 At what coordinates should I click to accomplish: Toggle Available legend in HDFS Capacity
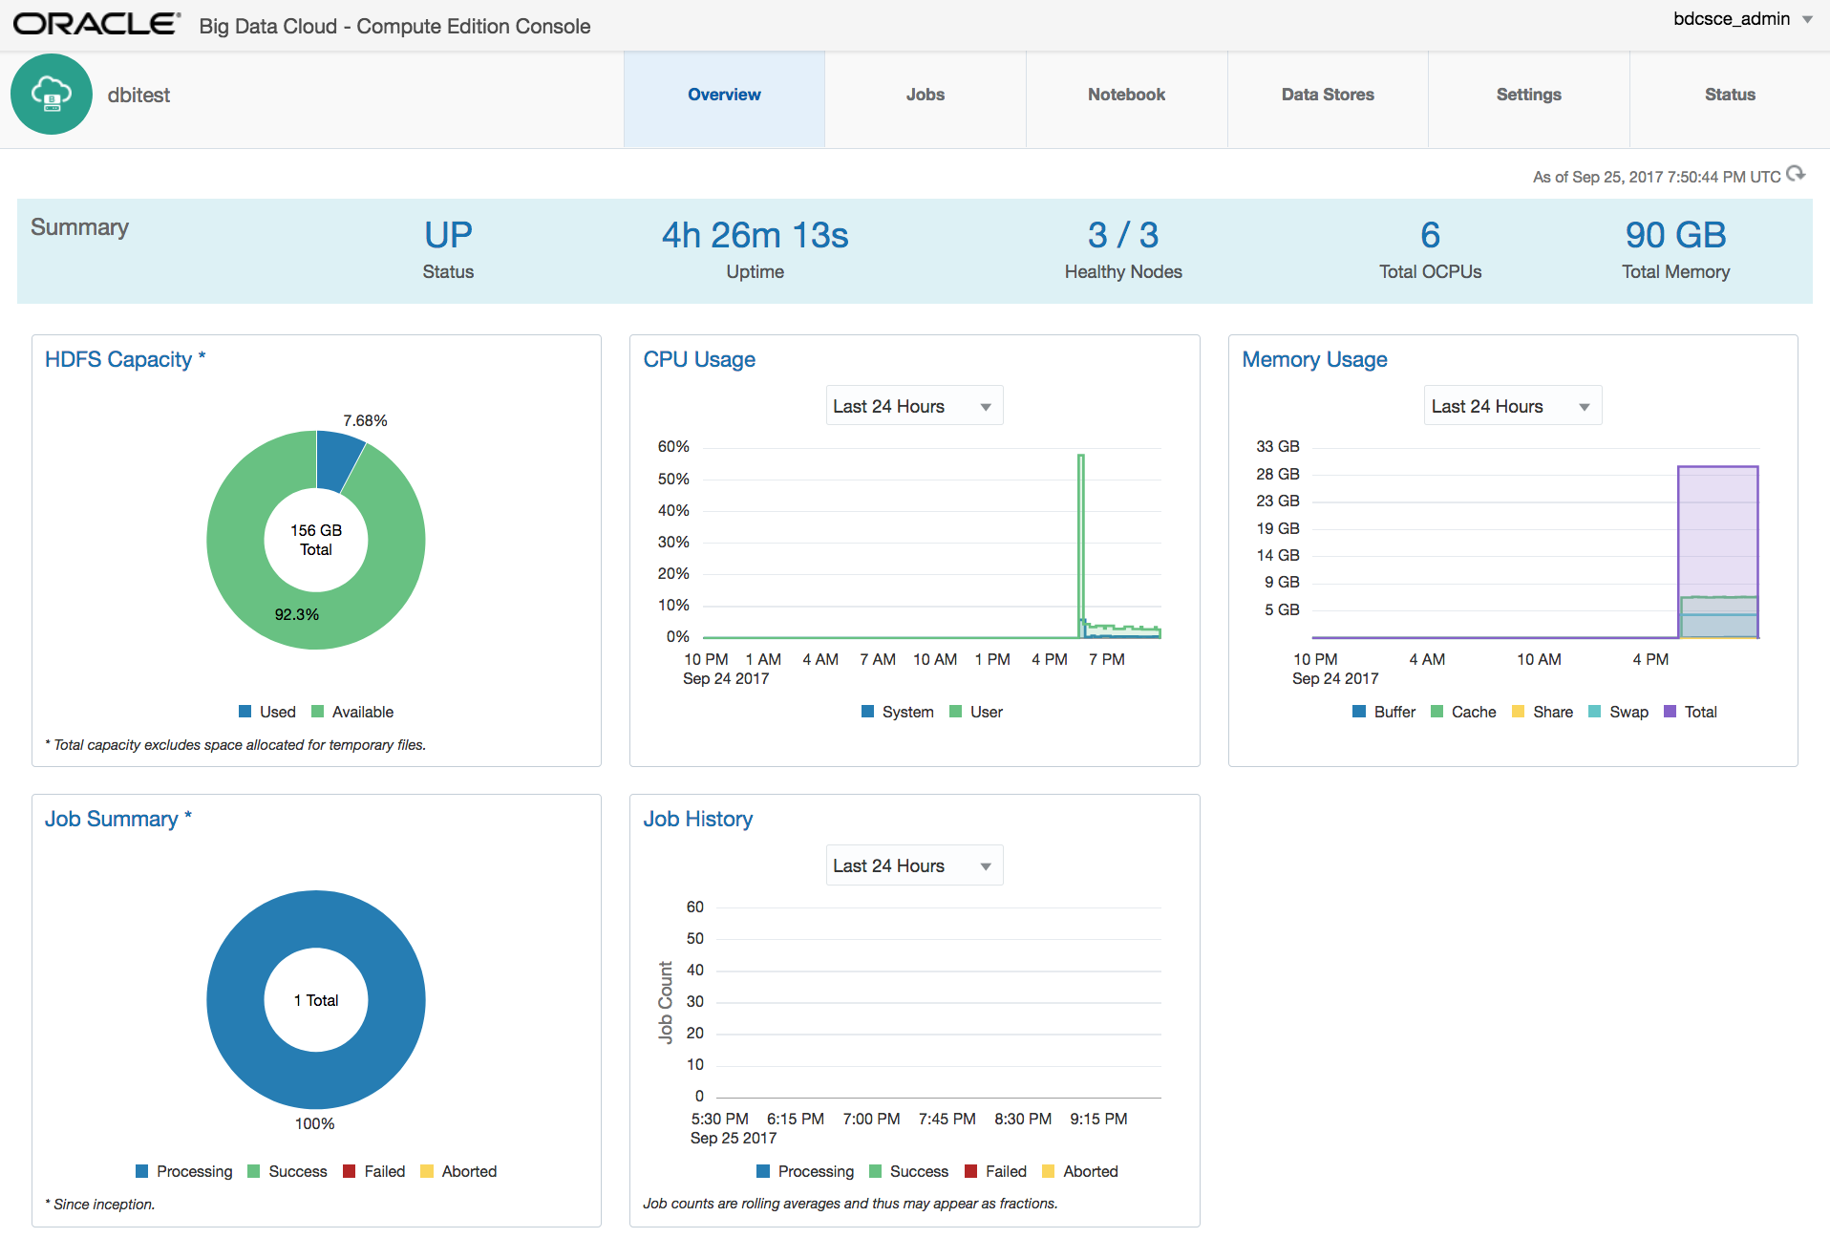tap(352, 712)
